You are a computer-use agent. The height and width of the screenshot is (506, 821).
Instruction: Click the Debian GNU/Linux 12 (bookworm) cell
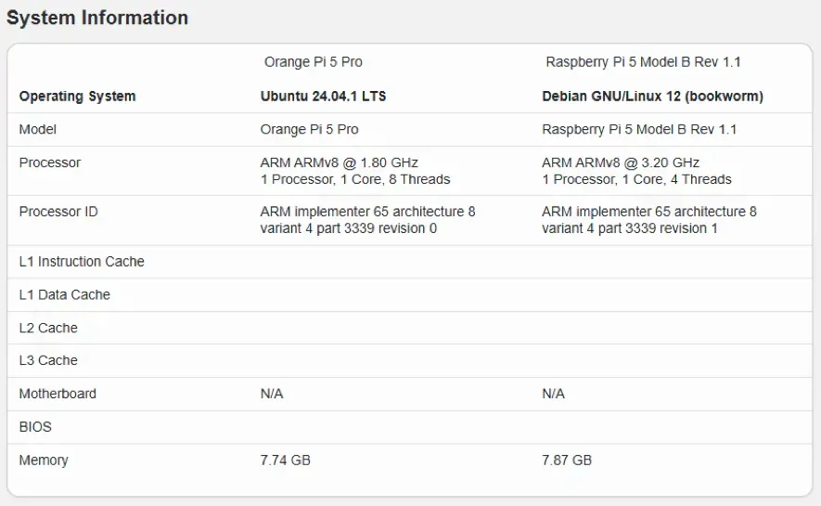(652, 97)
